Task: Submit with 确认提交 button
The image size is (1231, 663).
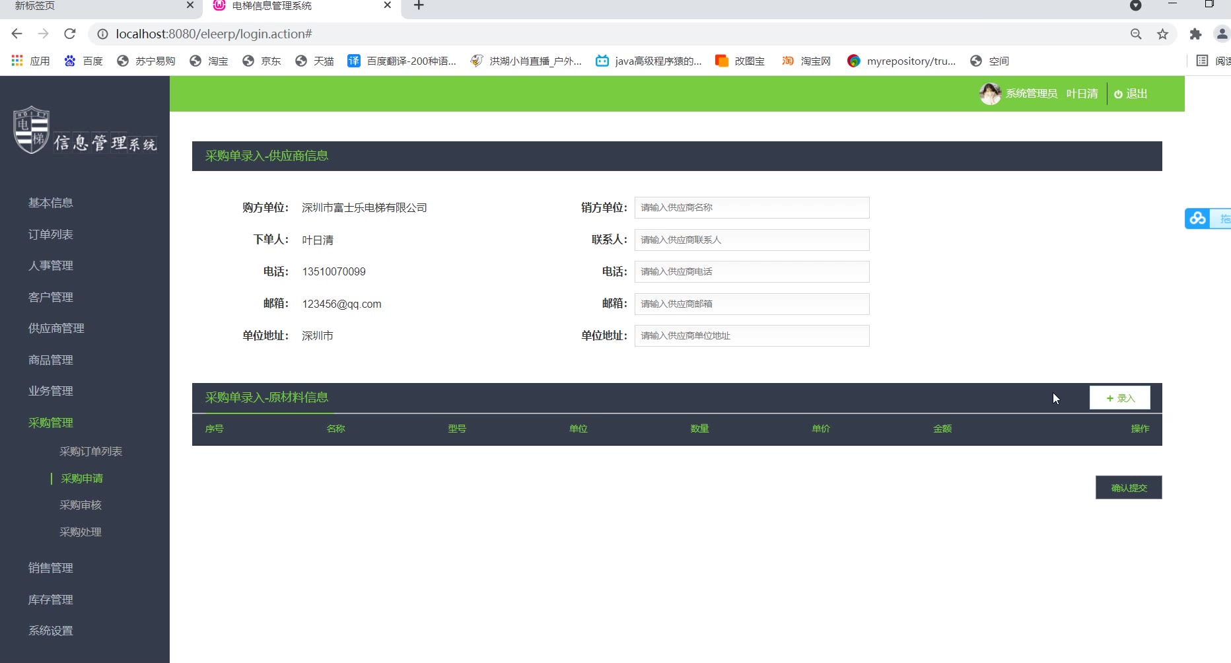Action: pos(1129,488)
